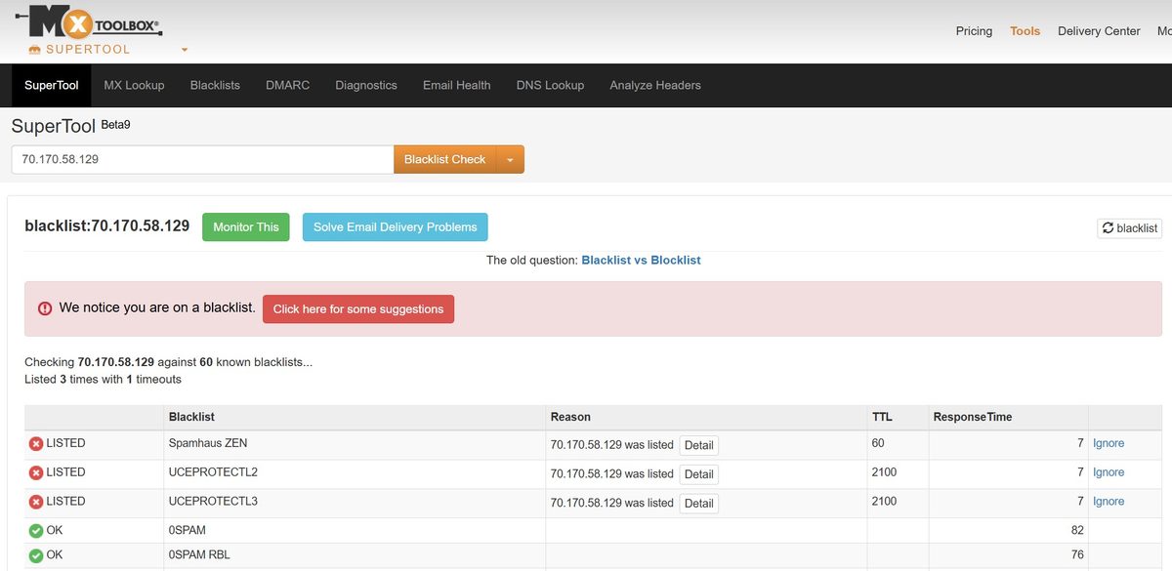This screenshot has height=571, width=1172.
Task: Click the Blacklist column header
Action: point(191,417)
